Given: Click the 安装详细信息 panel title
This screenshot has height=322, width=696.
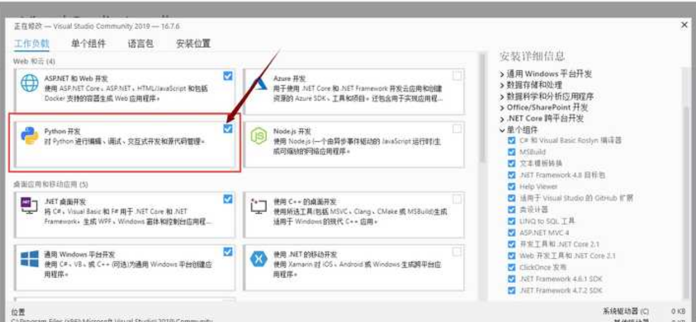Looking at the screenshot, I should click(532, 56).
